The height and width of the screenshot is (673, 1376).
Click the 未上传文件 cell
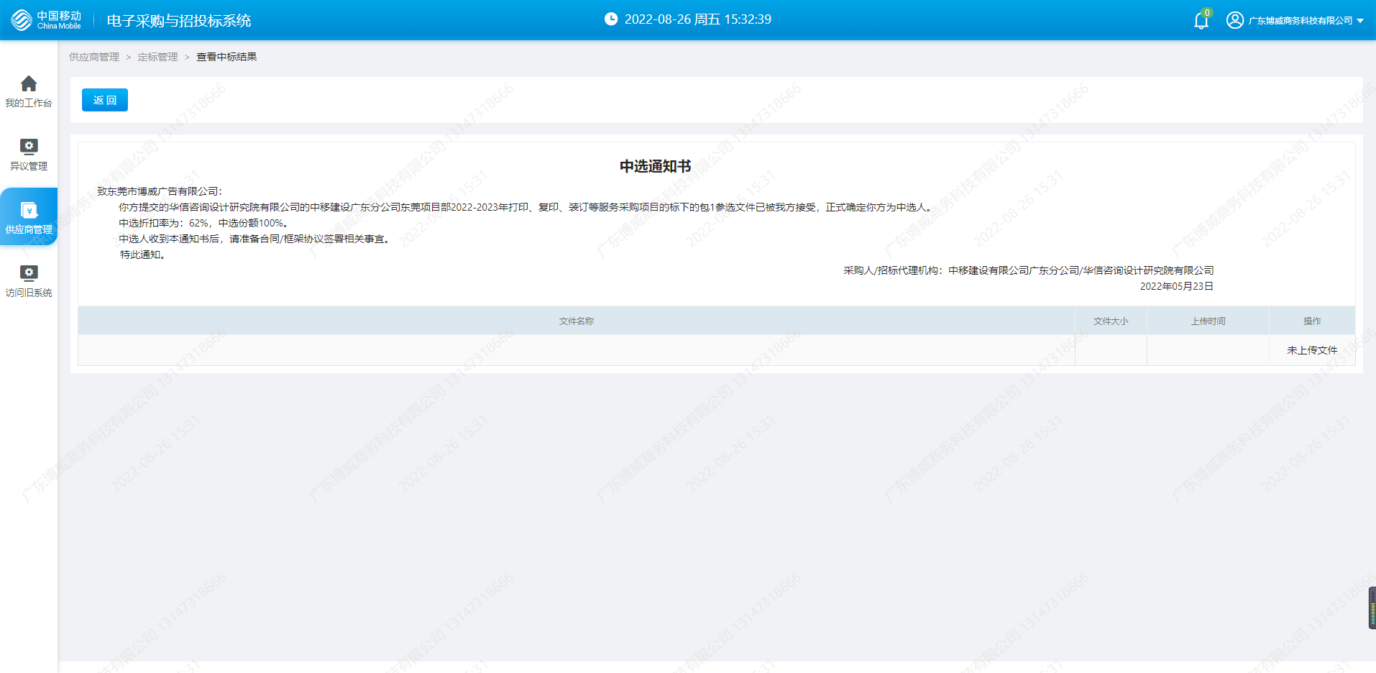[x=1312, y=350]
